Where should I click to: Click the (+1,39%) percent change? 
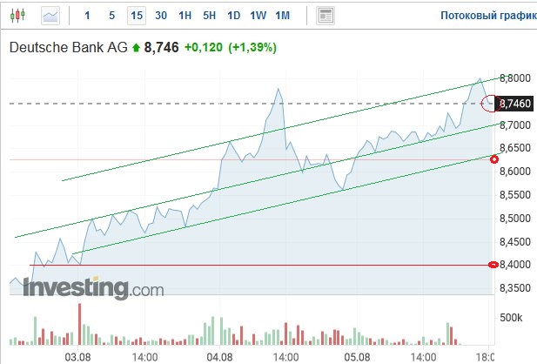coord(252,47)
